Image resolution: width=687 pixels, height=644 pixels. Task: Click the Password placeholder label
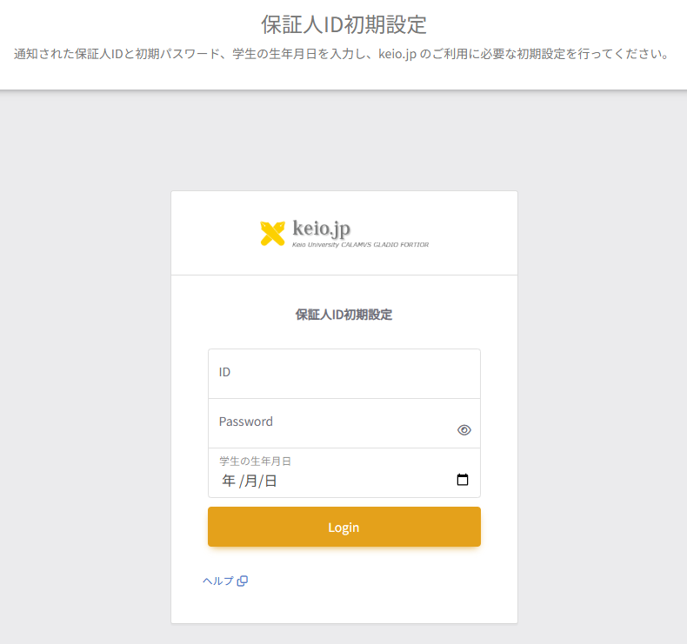click(246, 422)
